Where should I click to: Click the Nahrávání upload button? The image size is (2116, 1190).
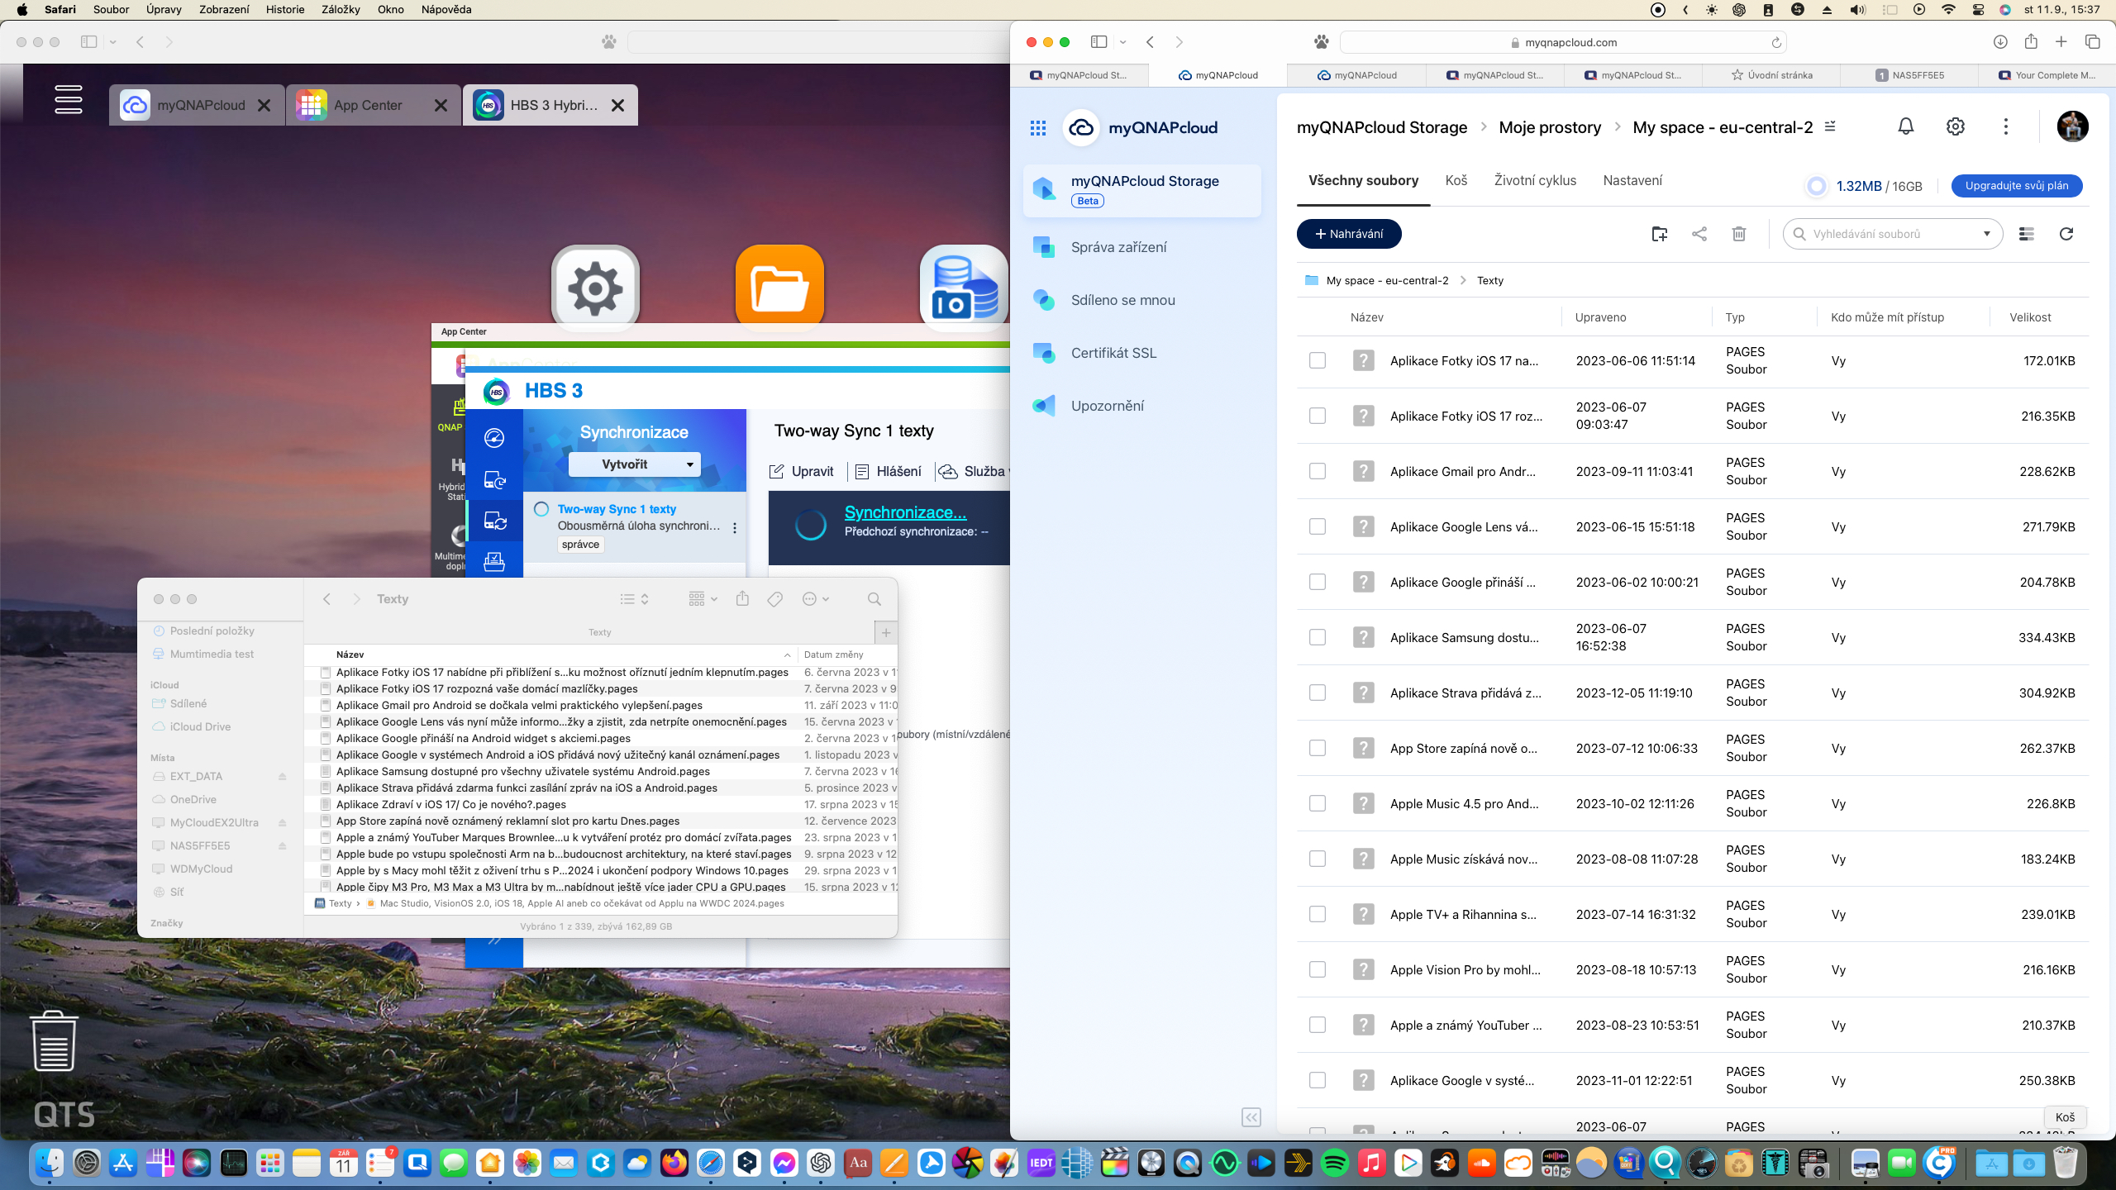1349,234
